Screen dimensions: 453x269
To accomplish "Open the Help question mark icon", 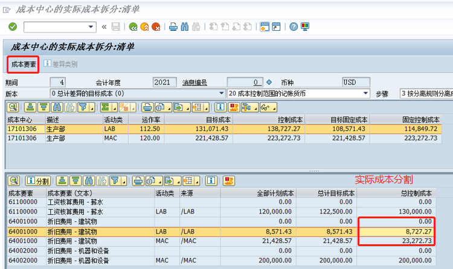I will [x=294, y=27].
